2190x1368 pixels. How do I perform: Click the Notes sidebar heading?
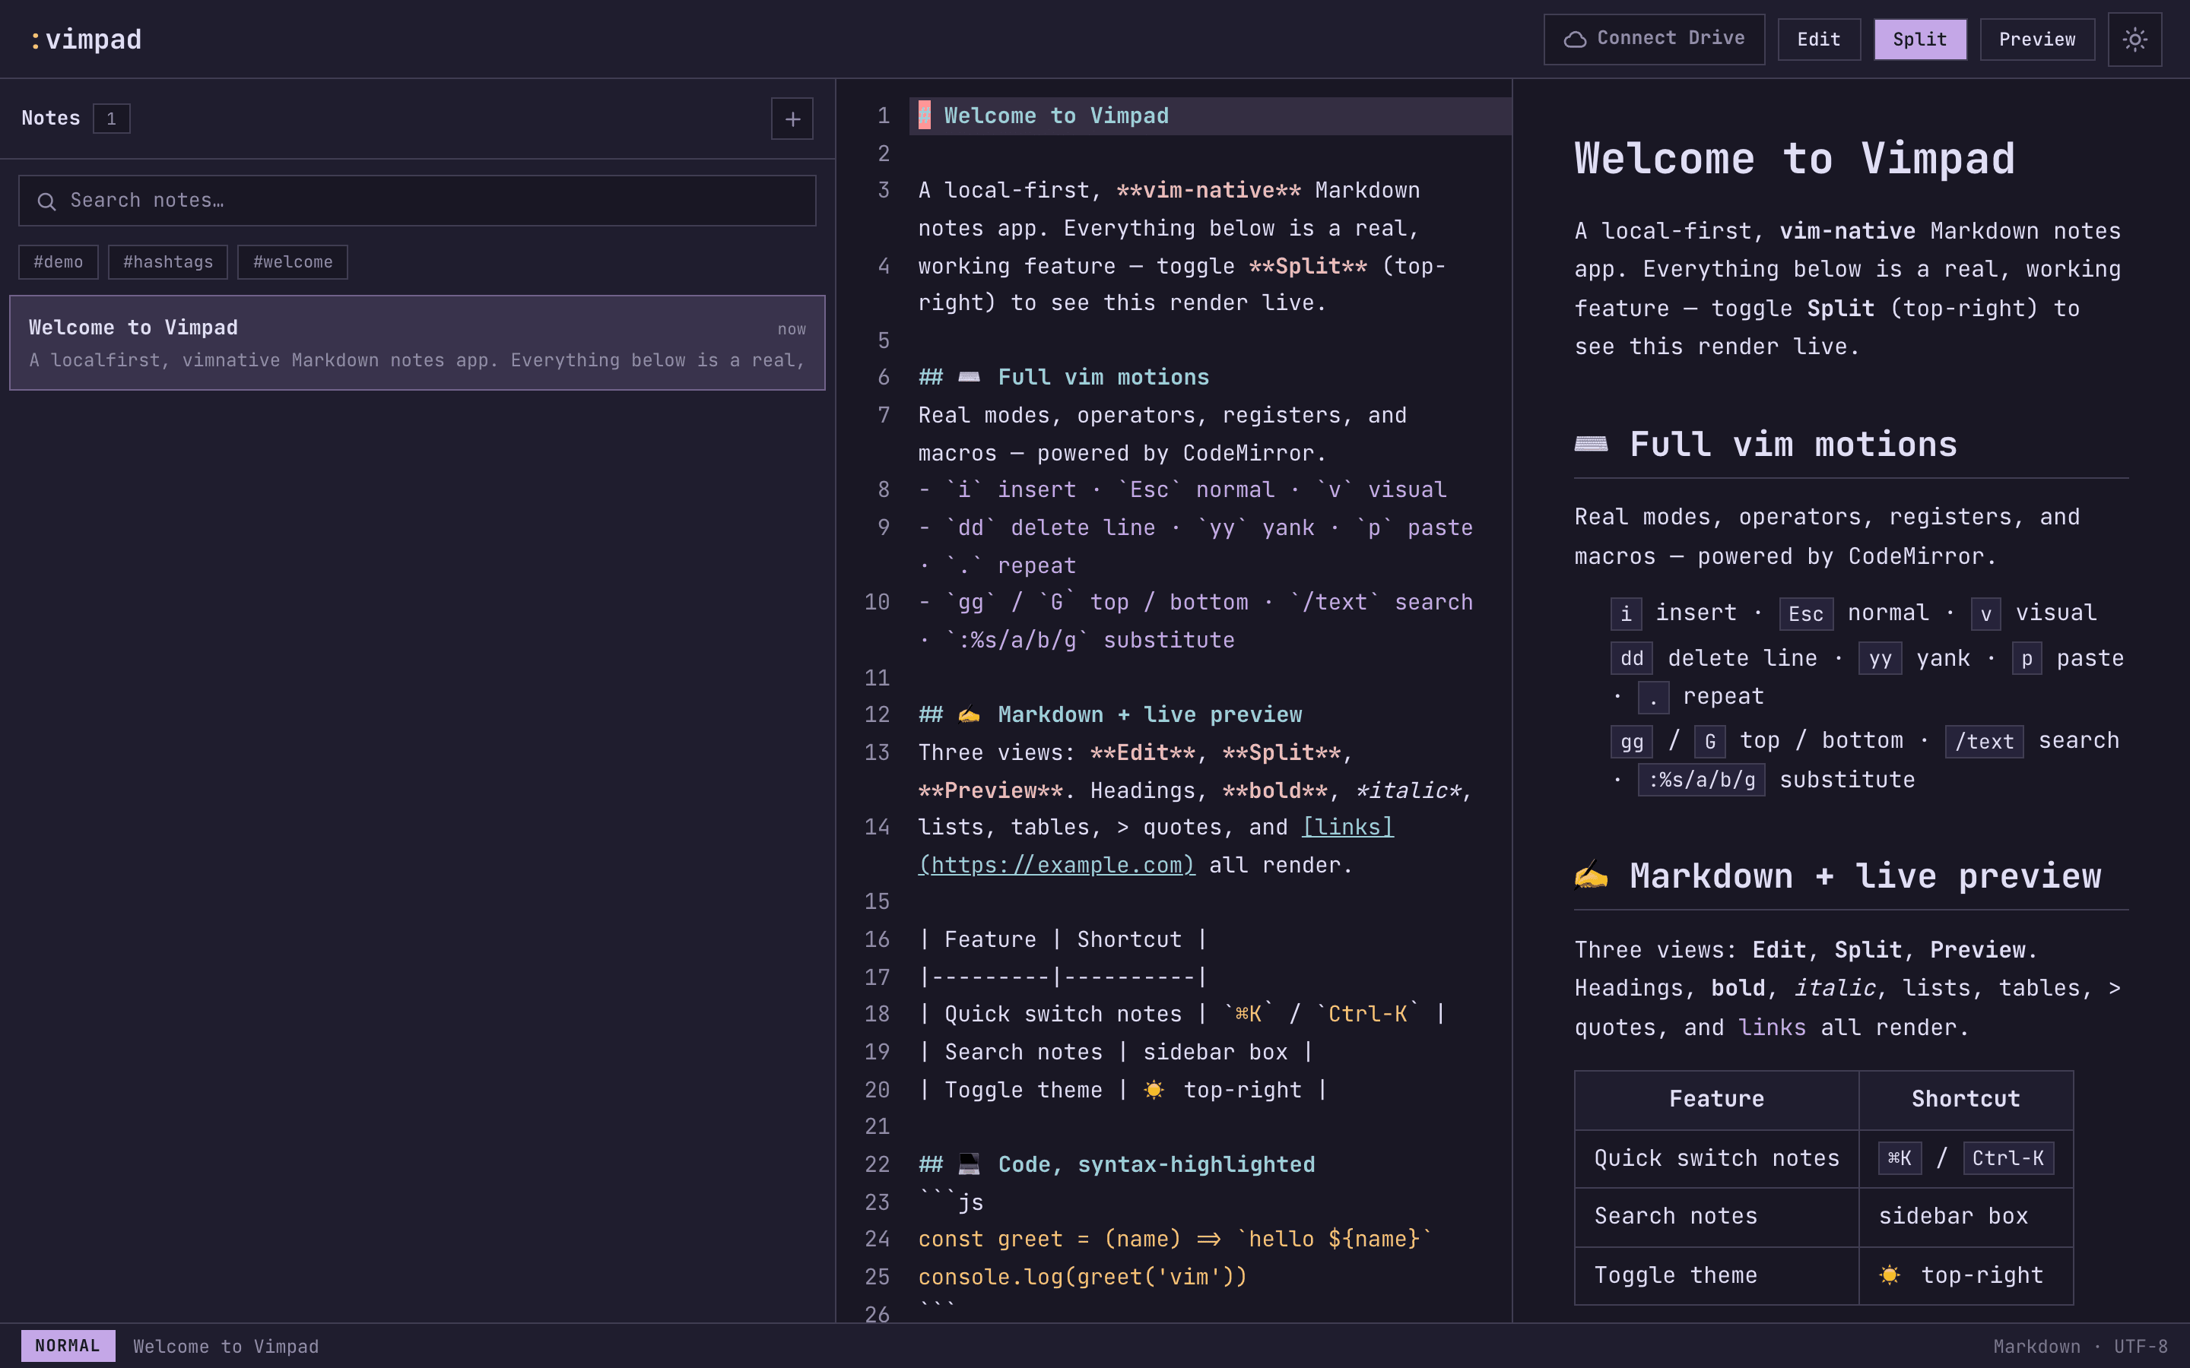tap(51, 119)
